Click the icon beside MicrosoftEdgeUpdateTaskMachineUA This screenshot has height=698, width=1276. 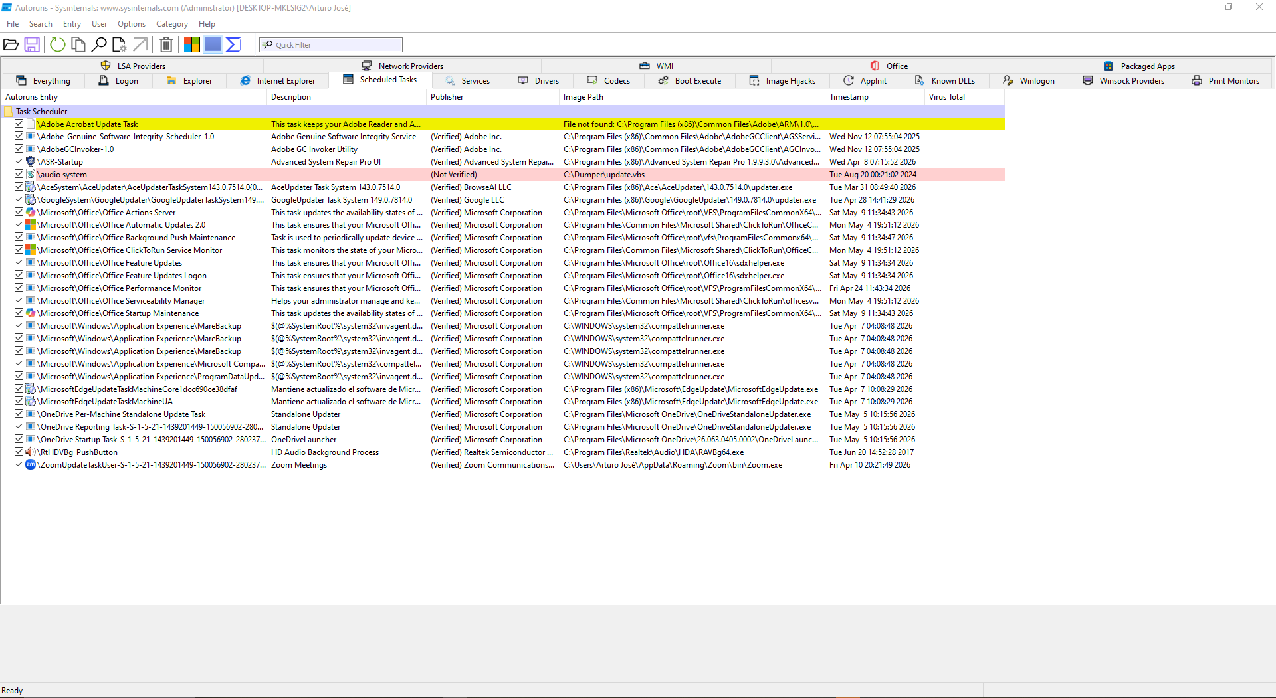[31, 402]
